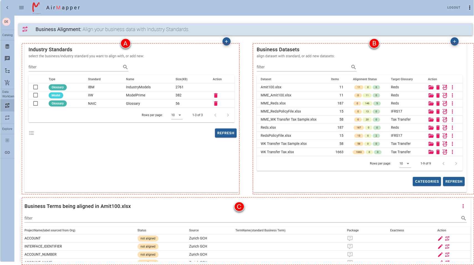Open the comments panel icon in sidebar
The height and width of the screenshot is (265, 474).
[x=7, y=58]
